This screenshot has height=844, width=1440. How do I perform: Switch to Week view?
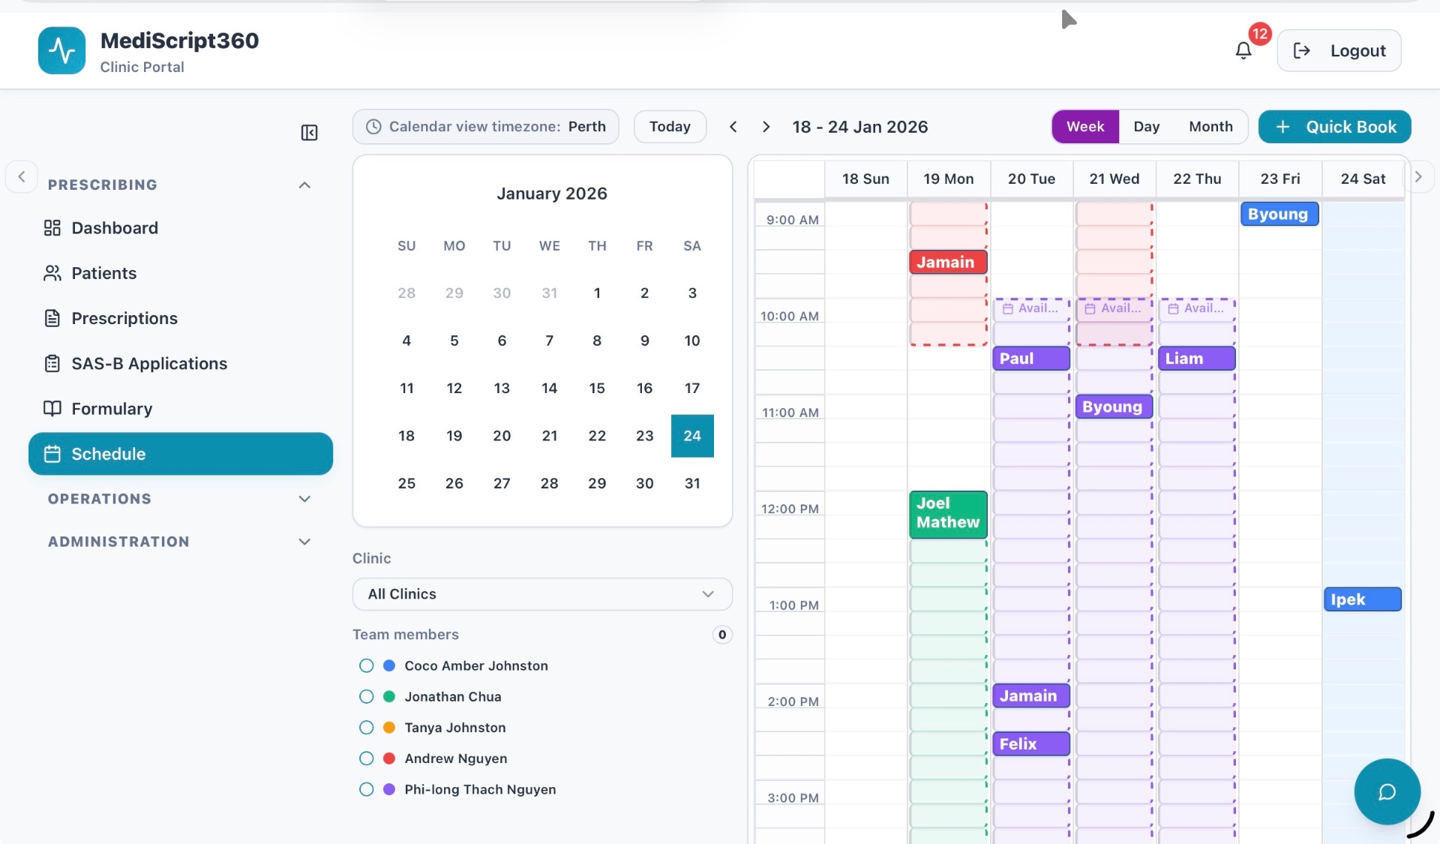tap(1085, 127)
